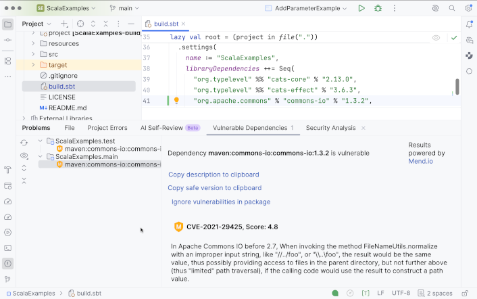Viewport: 477px width, 299px height.
Task: Open the Notifications bell
Action: click(x=469, y=24)
